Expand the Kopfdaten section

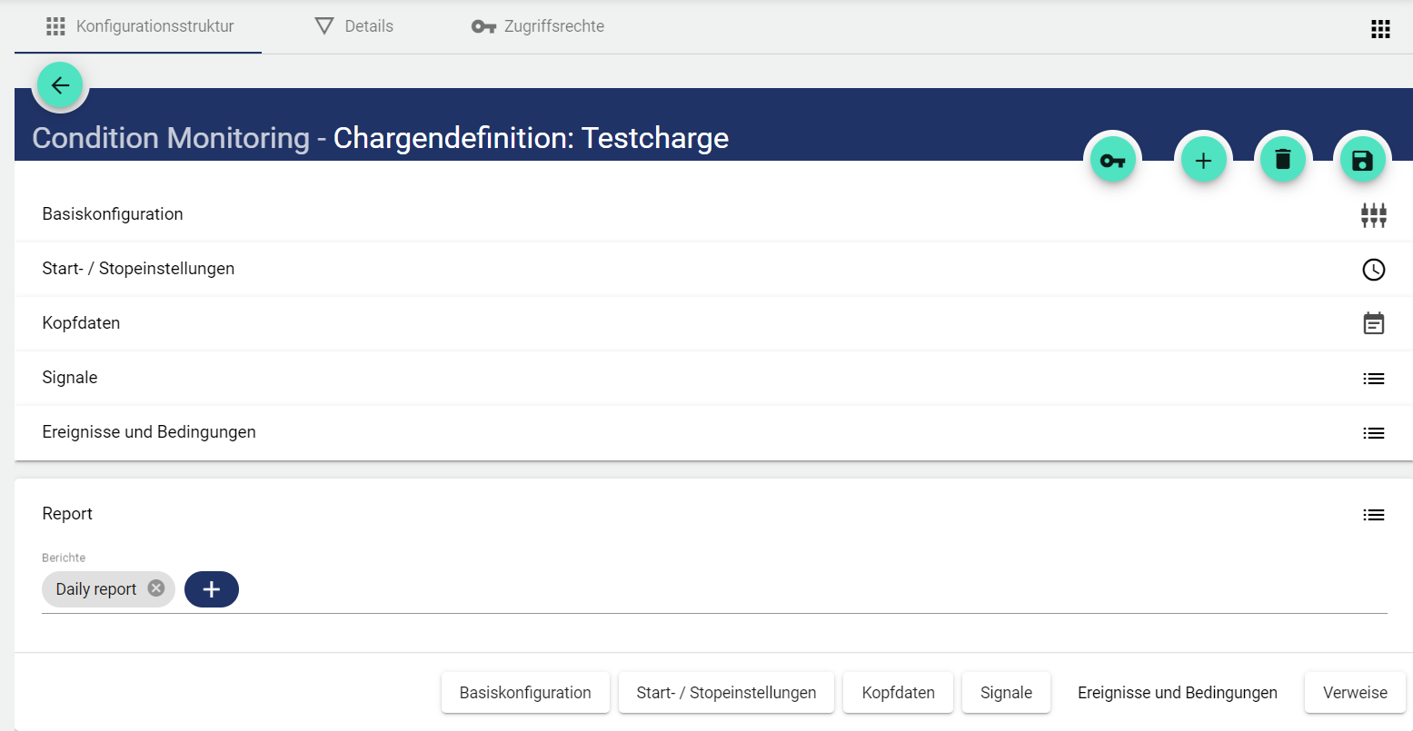[x=81, y=323]
